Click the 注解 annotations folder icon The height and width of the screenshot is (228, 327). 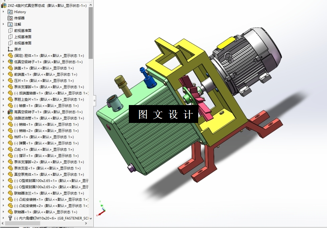[10, 24]
